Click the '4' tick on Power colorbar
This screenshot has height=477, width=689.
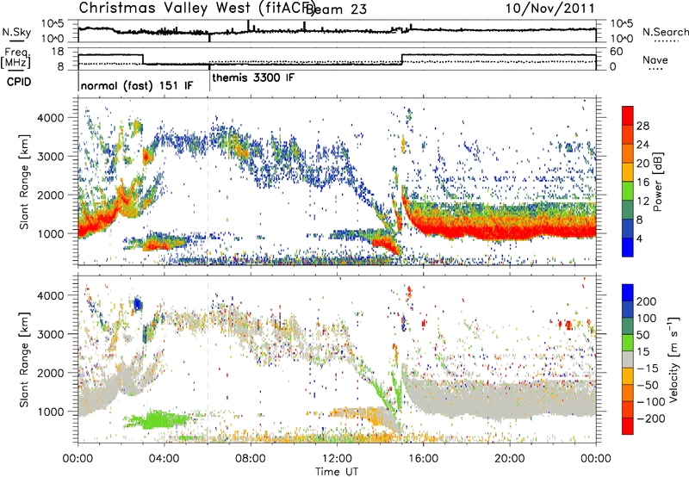pyautogui.click(x=639, y=239)
